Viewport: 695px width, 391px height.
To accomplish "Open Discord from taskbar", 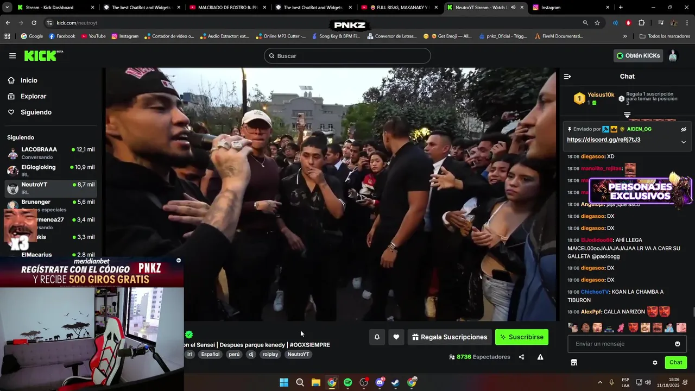I will (x=380, y=382).
